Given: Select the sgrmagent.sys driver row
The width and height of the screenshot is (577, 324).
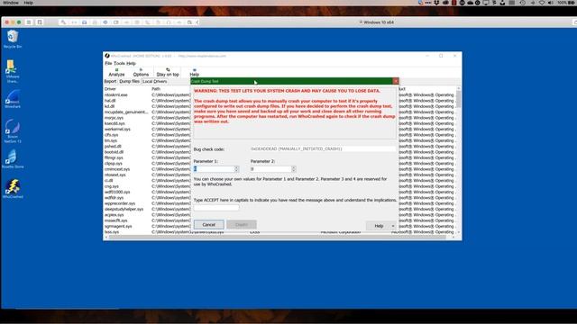Looking at the screenshot, I should coord(118,226).
